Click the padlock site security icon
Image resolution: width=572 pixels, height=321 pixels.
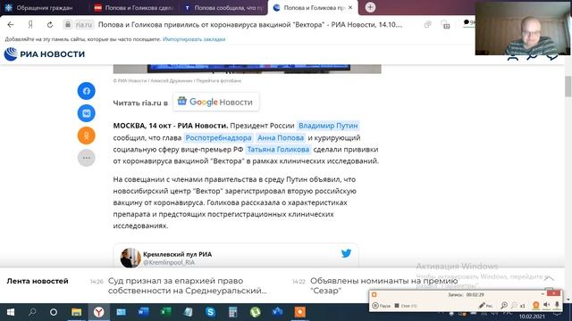click(68, 24)
